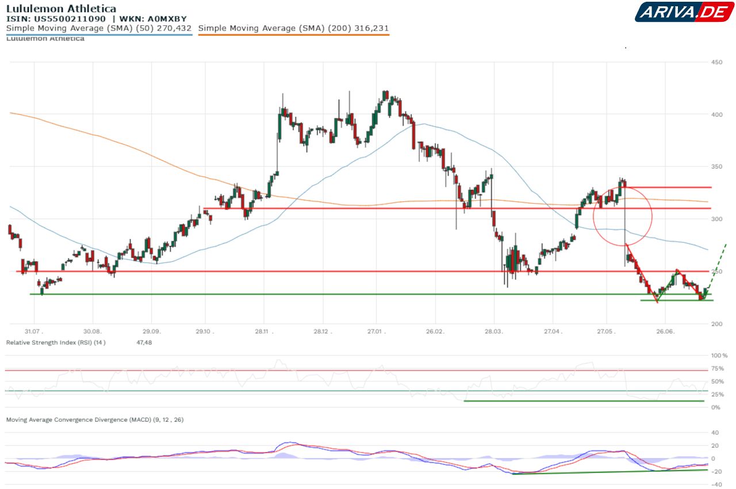Click the Relative Strength Index (RSI) (14) label
This screenshot has height=489, width=736.
pyautogui.click(x=56, y=342)
